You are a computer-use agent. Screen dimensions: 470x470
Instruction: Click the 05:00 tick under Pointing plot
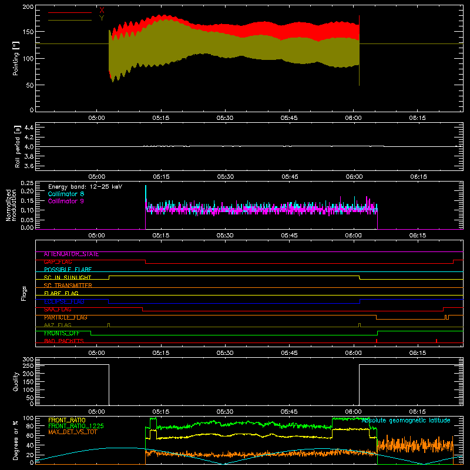[96, 118]
